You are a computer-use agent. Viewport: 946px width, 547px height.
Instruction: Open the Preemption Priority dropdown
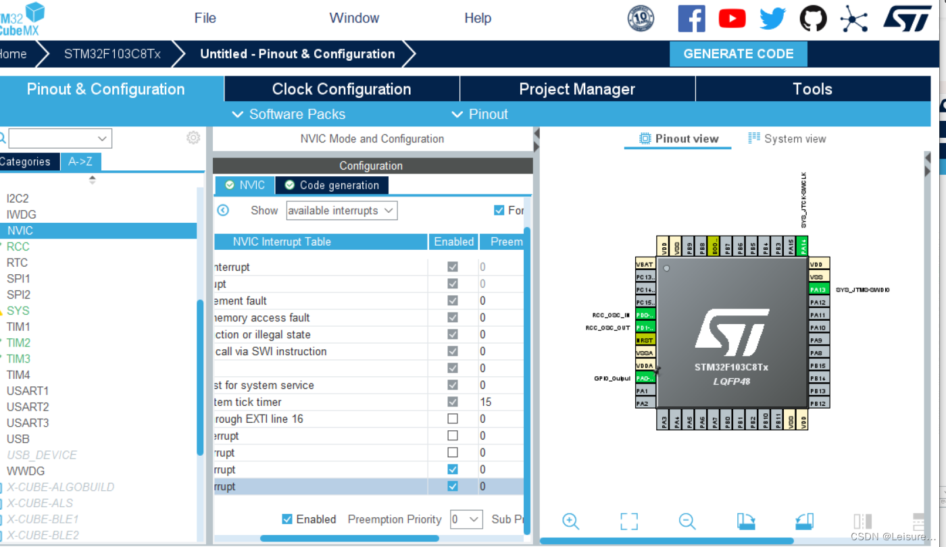click(466, 519)
